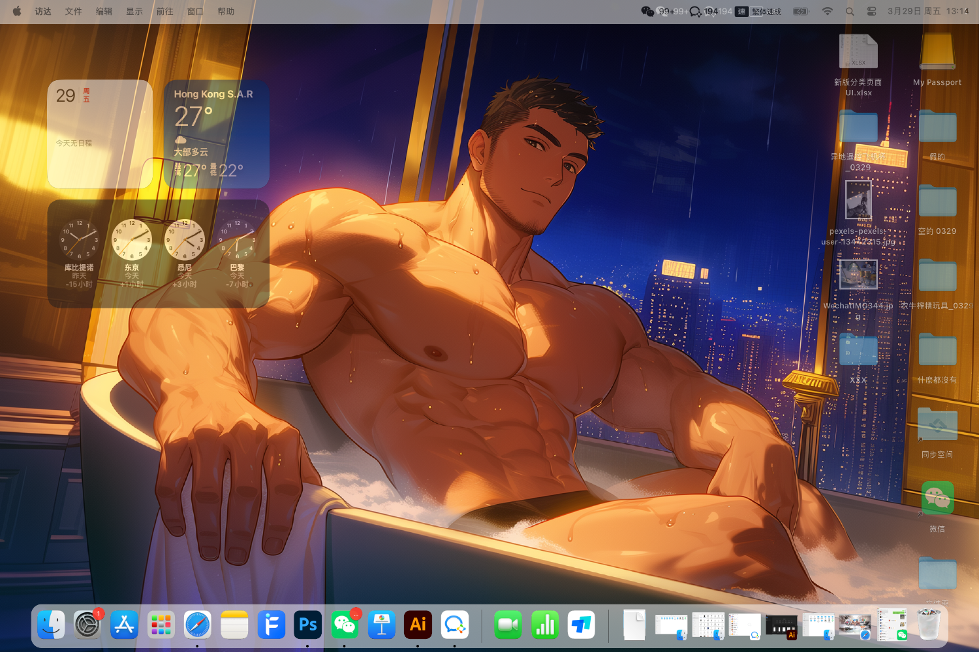979x652 pixels.
Task: Open Launchpad from the Dock
Action: pos(161,625)
